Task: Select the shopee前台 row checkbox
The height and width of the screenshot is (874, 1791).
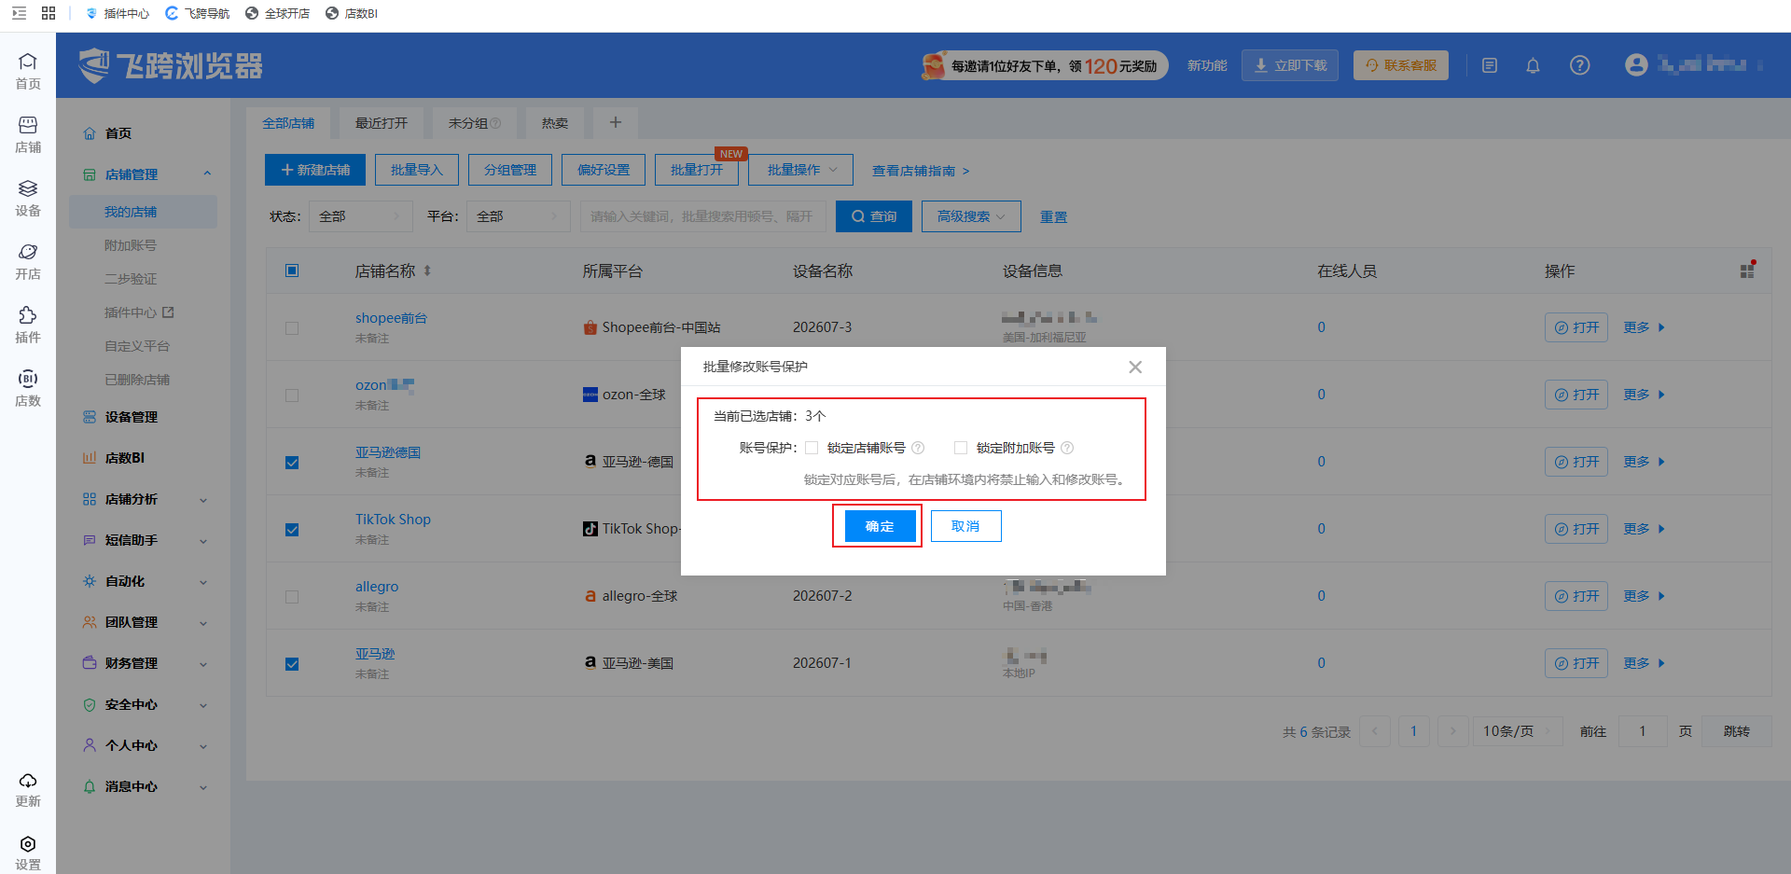Action: pyautogui.click(x=292, y=328)
